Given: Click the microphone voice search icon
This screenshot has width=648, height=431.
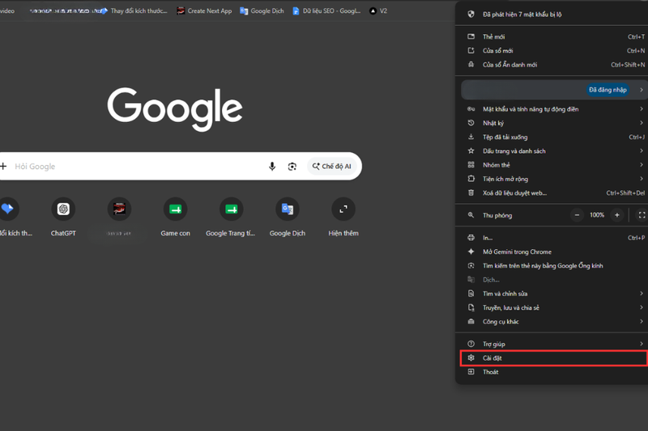Looking at the screenshot, I should tap(272, 167).
